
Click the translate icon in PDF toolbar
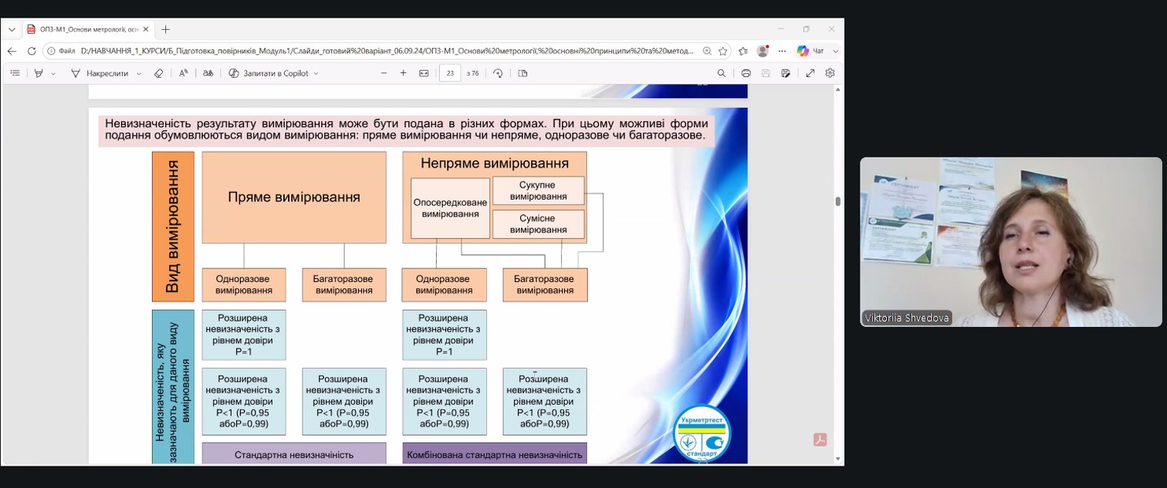pyautogui.click(x=208, y=73)
